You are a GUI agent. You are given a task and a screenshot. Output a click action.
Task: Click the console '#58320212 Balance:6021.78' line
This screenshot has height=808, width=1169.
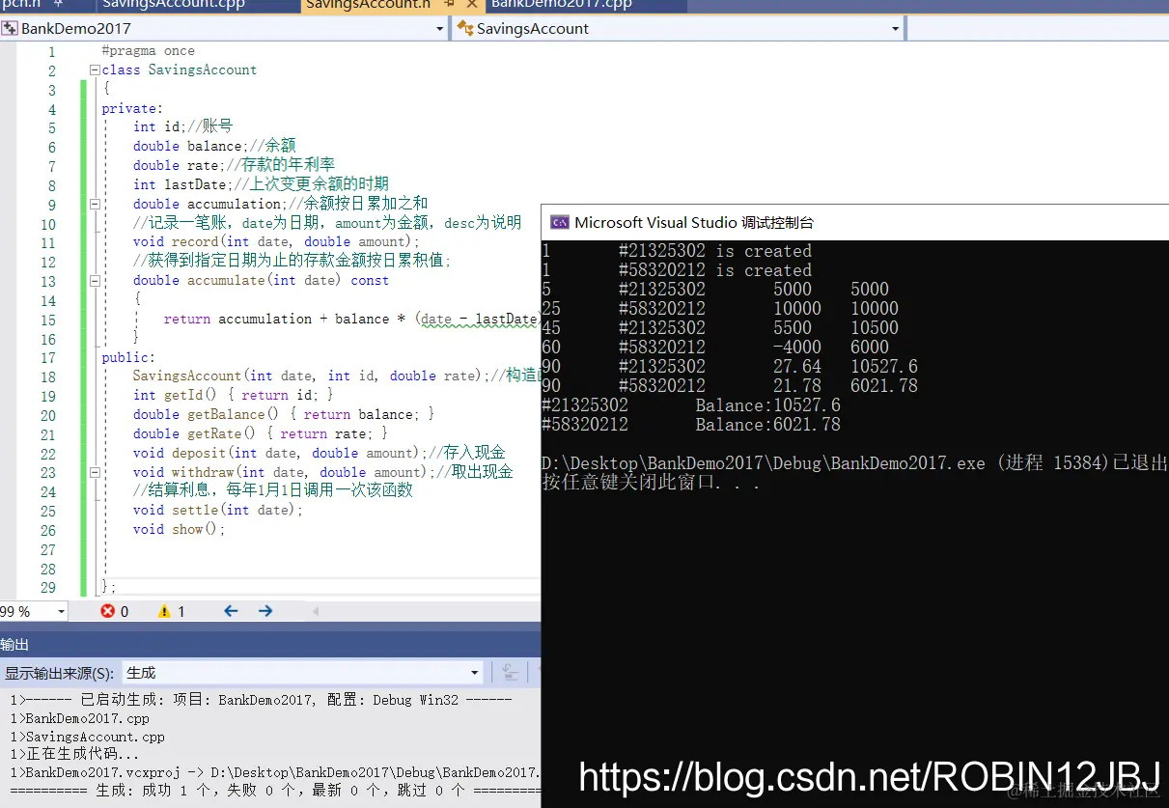click(691, 425)
